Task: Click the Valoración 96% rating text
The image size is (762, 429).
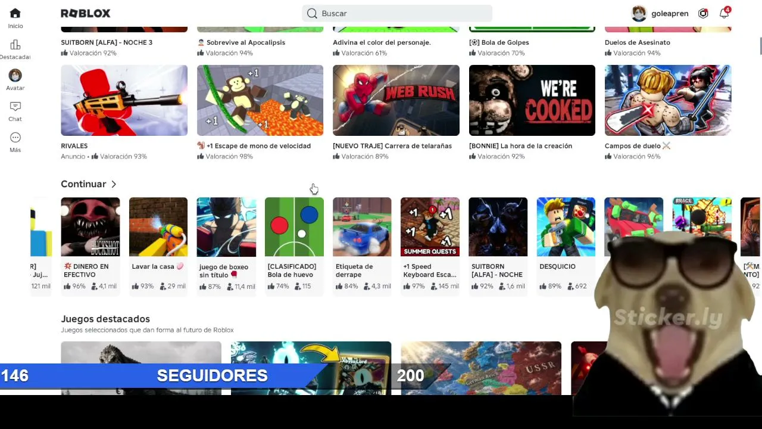Action: pyautogui.click(x=637, y=157)
